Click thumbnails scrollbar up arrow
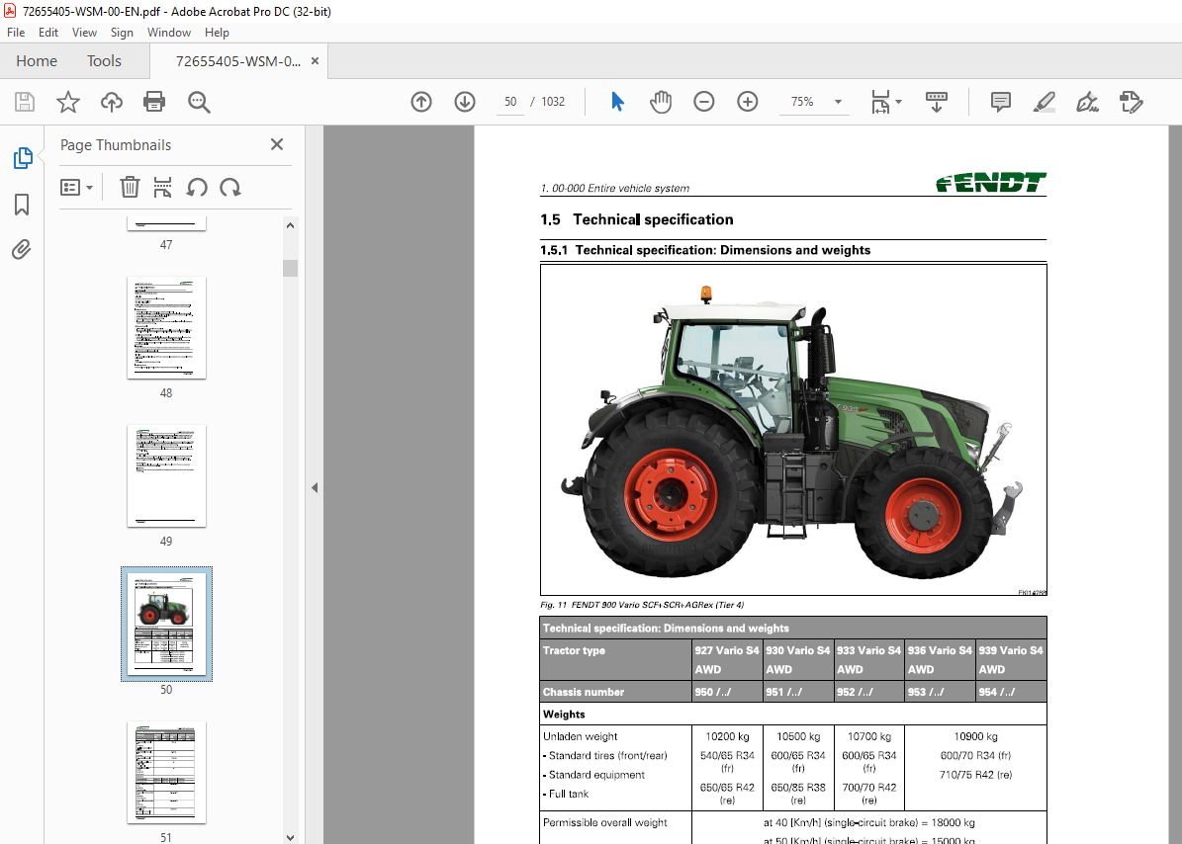Viewport: 1182px width, 844px height. (x=290, y=225)
